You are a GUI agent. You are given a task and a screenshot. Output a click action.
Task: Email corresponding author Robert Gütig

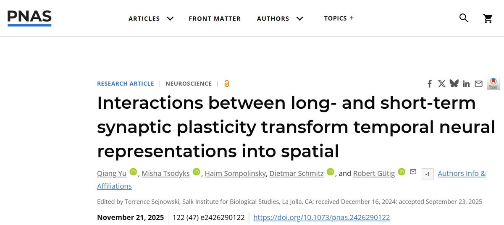coord(413,172)
